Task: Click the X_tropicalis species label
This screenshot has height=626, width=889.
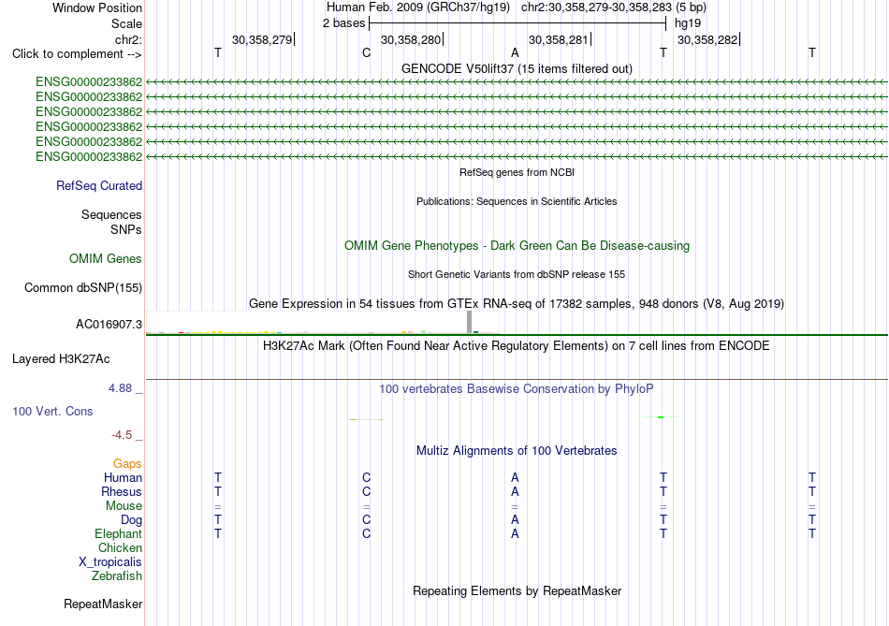Action: (x=110, y=562)
